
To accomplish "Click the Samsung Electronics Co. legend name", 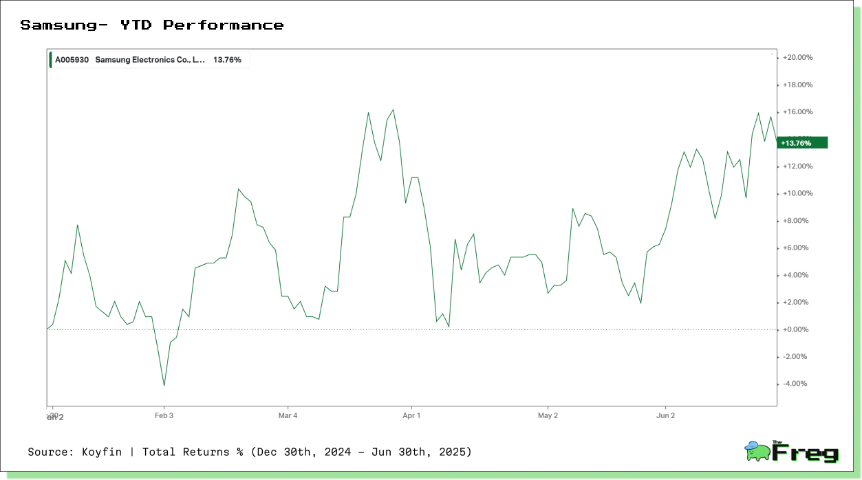I will [150, 60].
